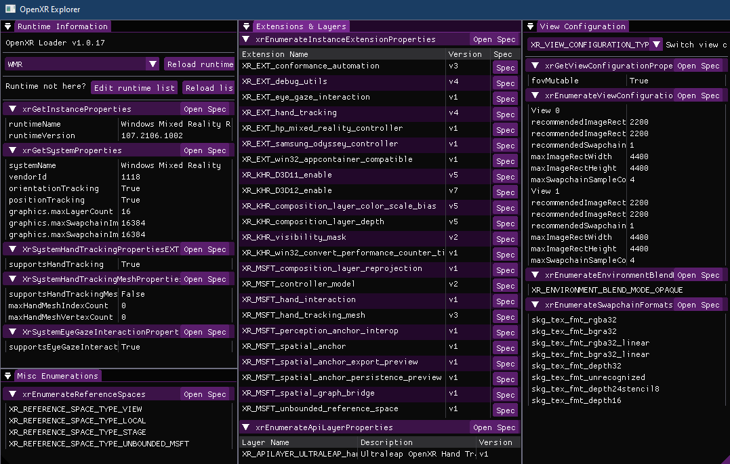Viewport: 730px width, 464px height.
Task: Collapse the xrEnumerateSwapchainFormats section
Action: [x=535, y=305]
